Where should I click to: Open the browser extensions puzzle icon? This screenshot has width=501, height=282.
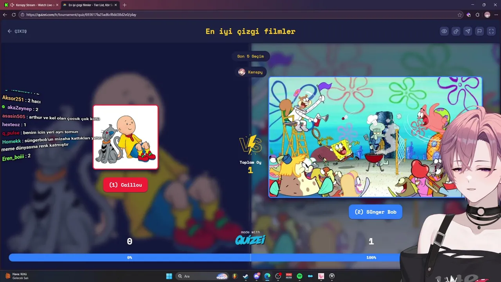[x=478, y=14]
